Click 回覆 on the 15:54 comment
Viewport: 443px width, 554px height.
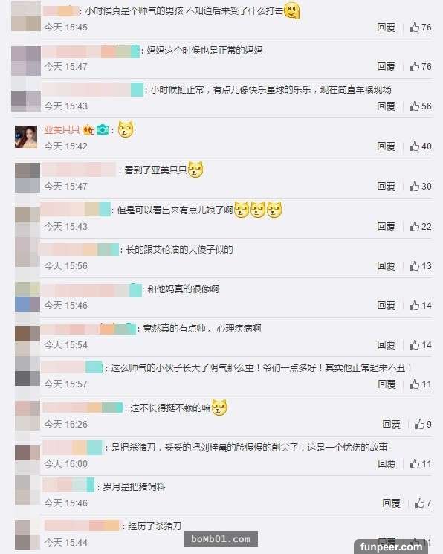(386, 344)
